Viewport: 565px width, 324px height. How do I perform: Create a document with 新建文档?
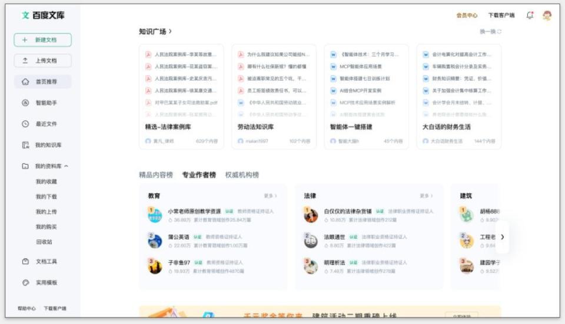click(42, 39)
